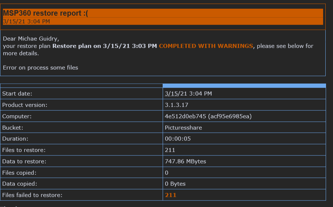This screenshot has height=207, width=333.
Task: Select the Files copied value 0
Action: (166, 173)
